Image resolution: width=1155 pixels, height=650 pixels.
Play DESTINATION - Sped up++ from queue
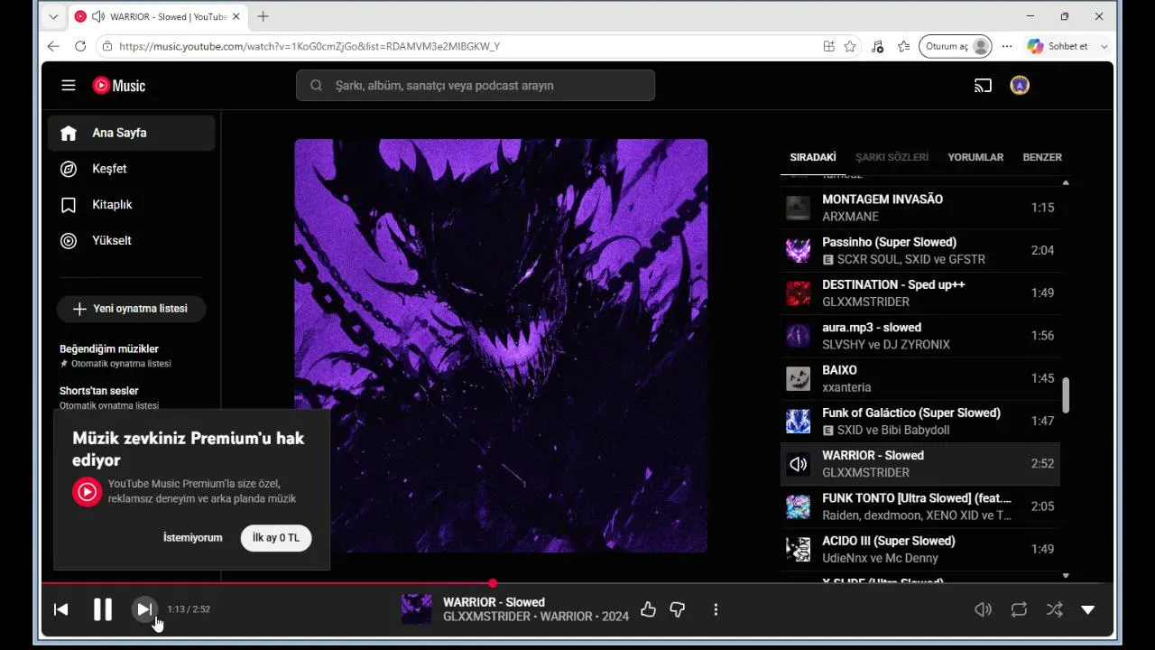(919, 293)
